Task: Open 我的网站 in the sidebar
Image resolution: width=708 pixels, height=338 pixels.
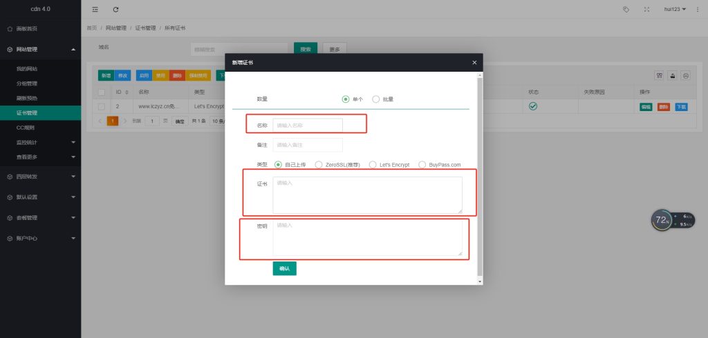Action: [27, 69]
